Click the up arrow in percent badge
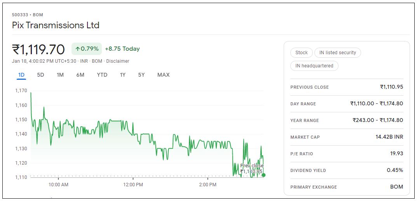Viewport: 417px width, 201px height. click(x=78, y=49)
